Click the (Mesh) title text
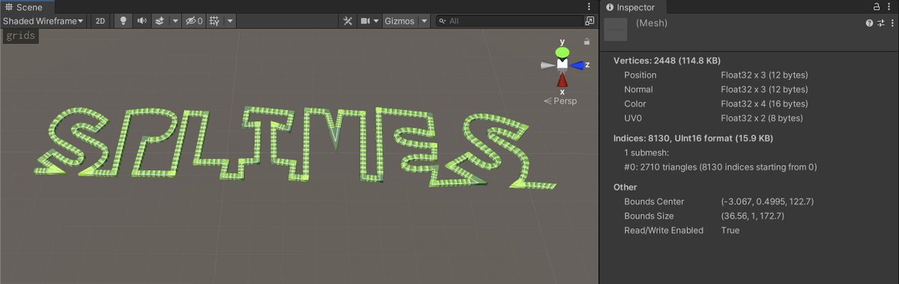 coord(651,23)
